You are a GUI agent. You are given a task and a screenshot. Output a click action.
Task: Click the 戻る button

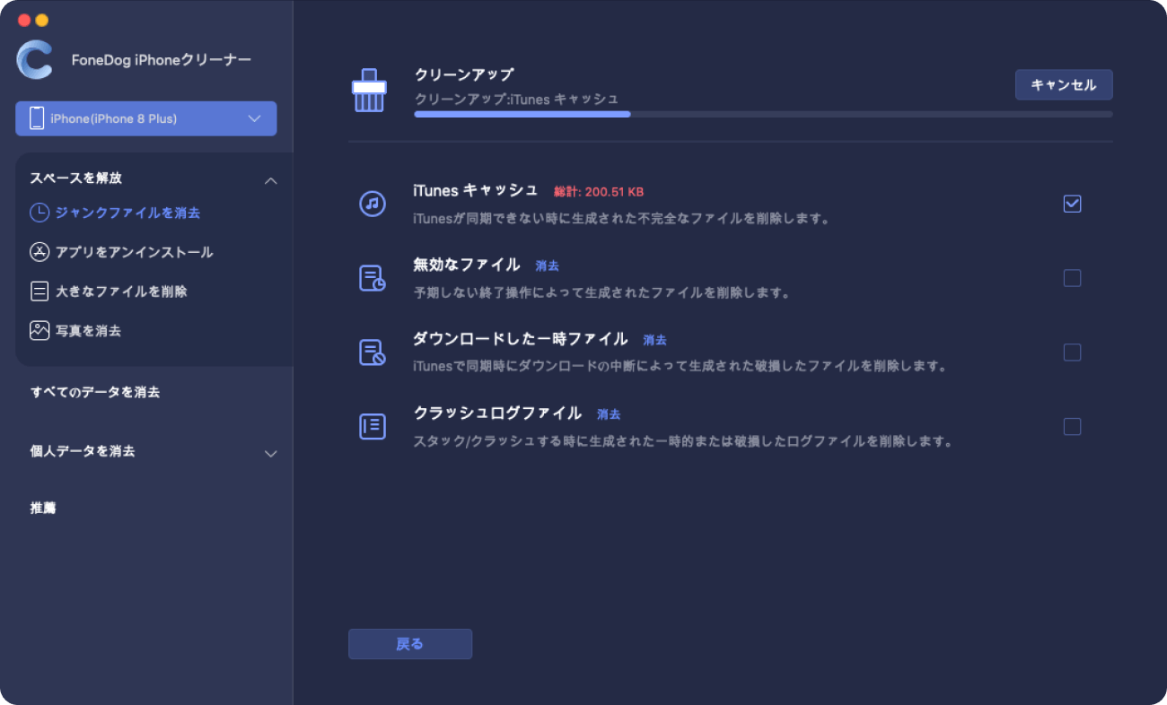[410, 644]
